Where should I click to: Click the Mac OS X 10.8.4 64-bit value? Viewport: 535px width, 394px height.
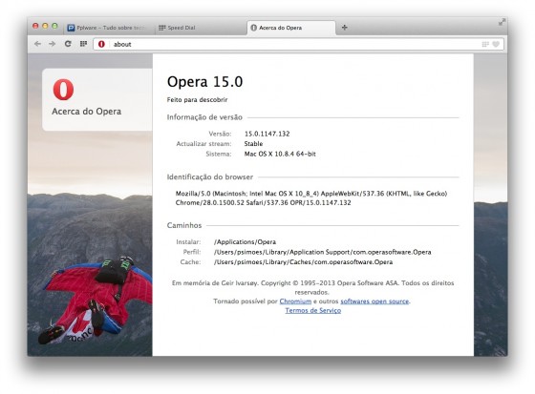280,154
